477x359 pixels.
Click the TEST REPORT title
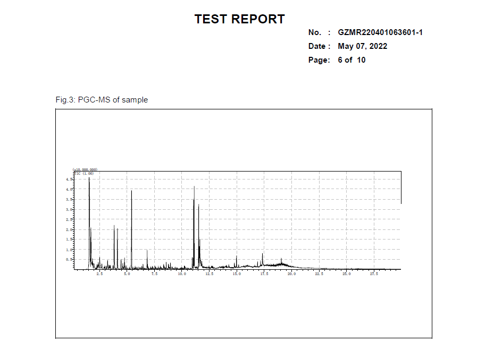[239, 19]
